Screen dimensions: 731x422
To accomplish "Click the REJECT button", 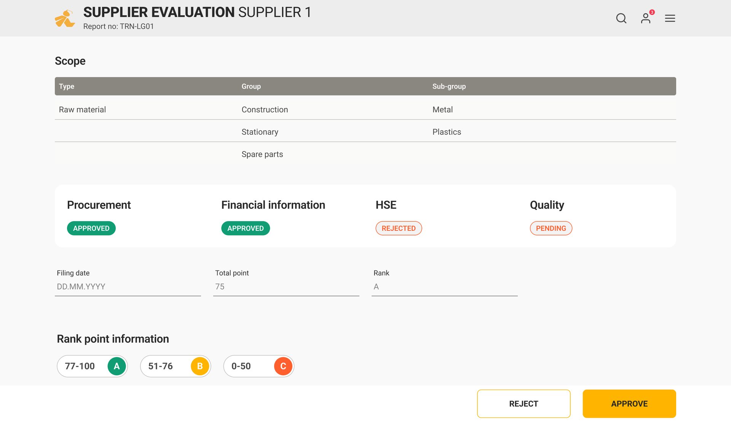I will tap(524, 404).
